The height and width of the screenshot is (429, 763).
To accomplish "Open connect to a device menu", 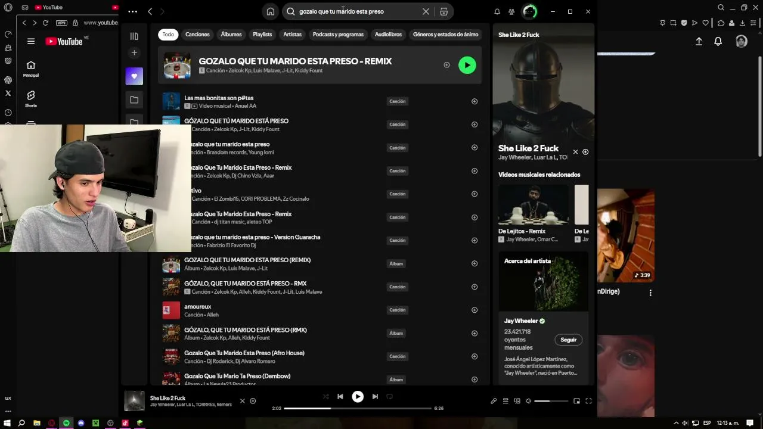I will coord(517,401).
